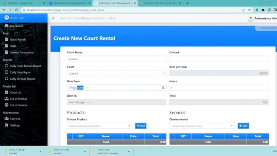This screenshot has width=277, height=156.
Task: Click the Products table QTY column header
Action: (81, 136)
